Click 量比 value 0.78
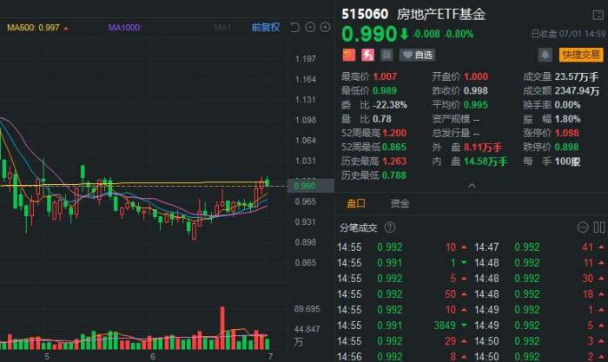 382,119
